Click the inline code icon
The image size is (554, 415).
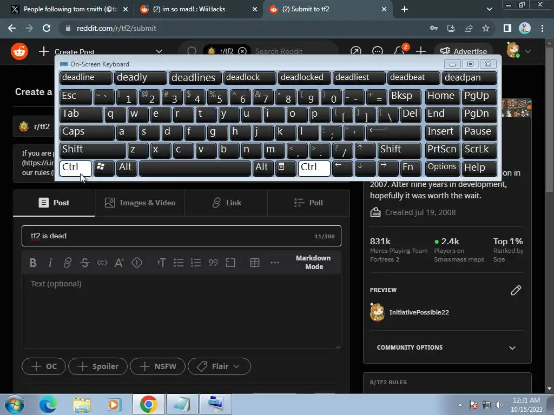tap(102, 263)
